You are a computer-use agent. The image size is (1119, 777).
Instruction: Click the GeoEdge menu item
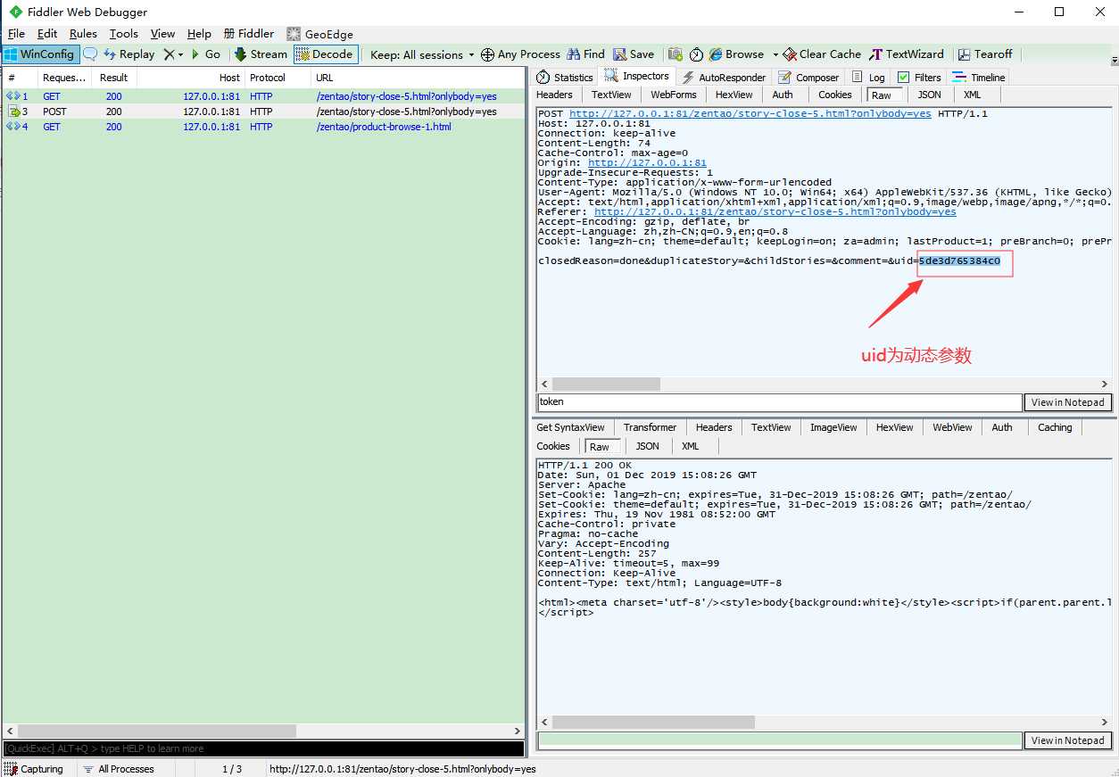tap(319, 34)
